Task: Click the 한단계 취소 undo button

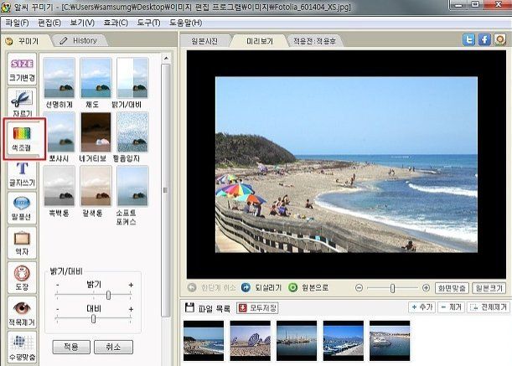Action: [x=212, y=287]
